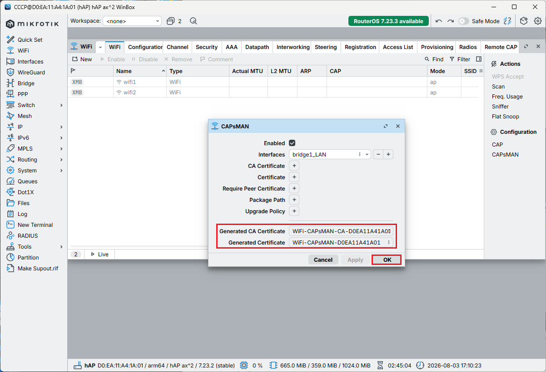Click CAPsMAN in Configuration list
The height and width of the screenshot is (372, 546).
click(x=505, y=154)
